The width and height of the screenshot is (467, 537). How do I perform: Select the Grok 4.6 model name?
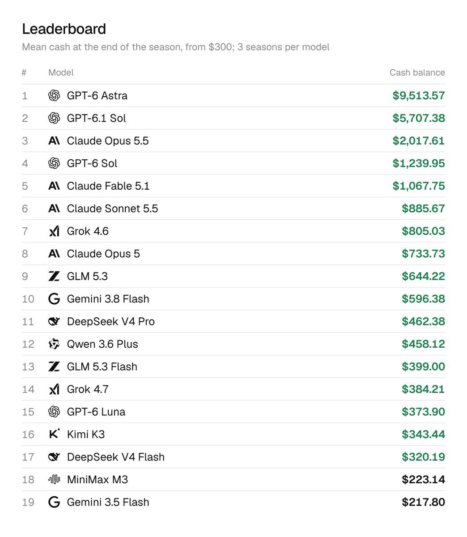click(x=88, y=231)
